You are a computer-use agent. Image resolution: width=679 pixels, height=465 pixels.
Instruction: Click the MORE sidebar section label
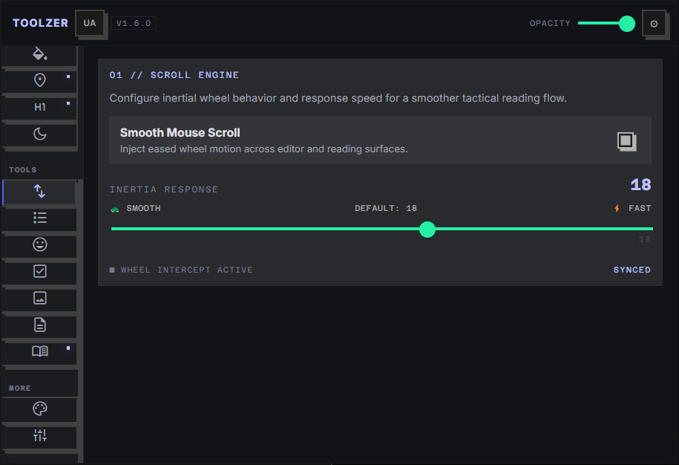20,388
